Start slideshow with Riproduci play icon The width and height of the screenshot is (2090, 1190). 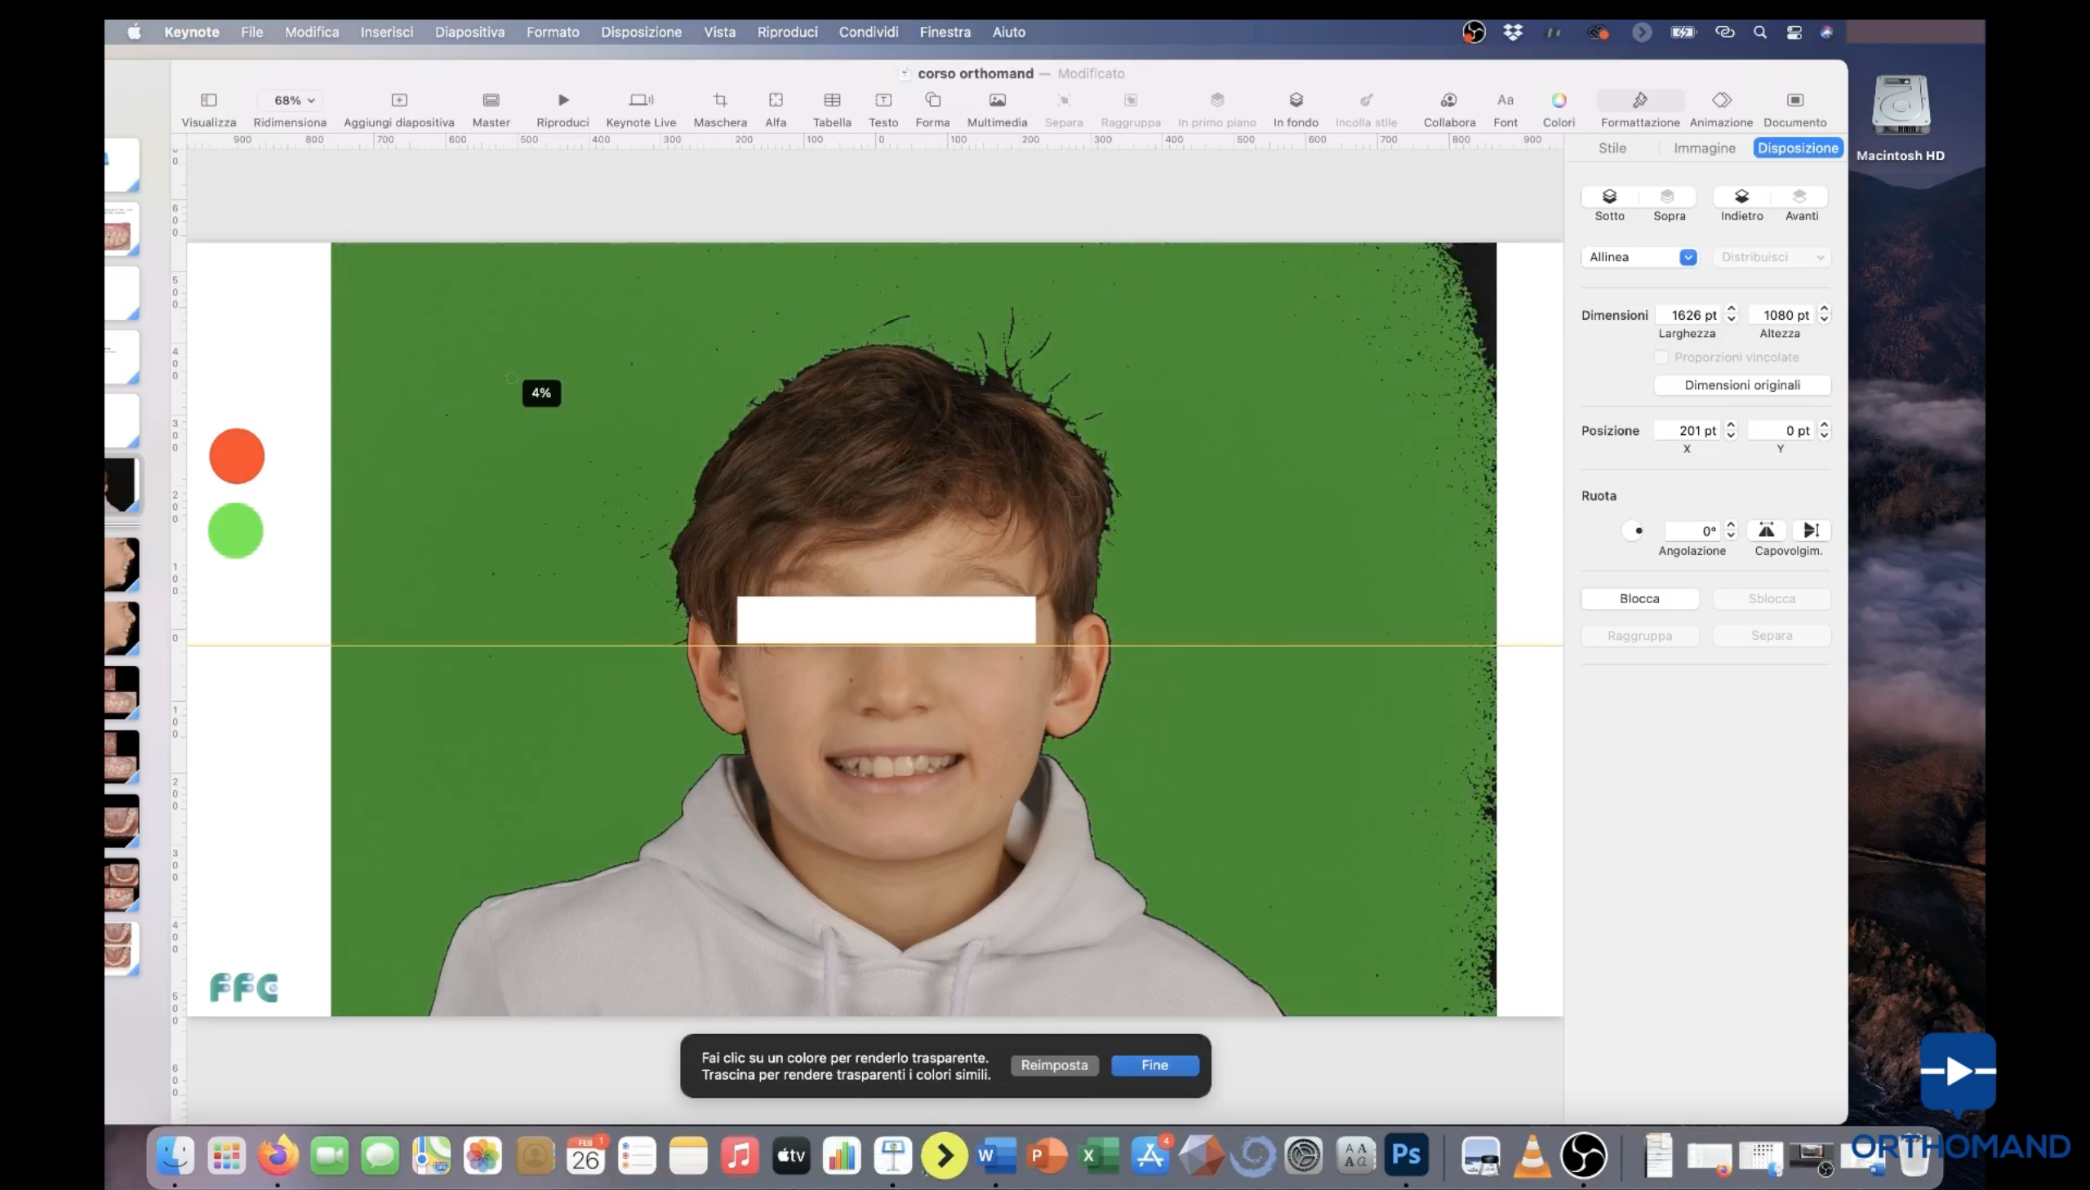563,100
